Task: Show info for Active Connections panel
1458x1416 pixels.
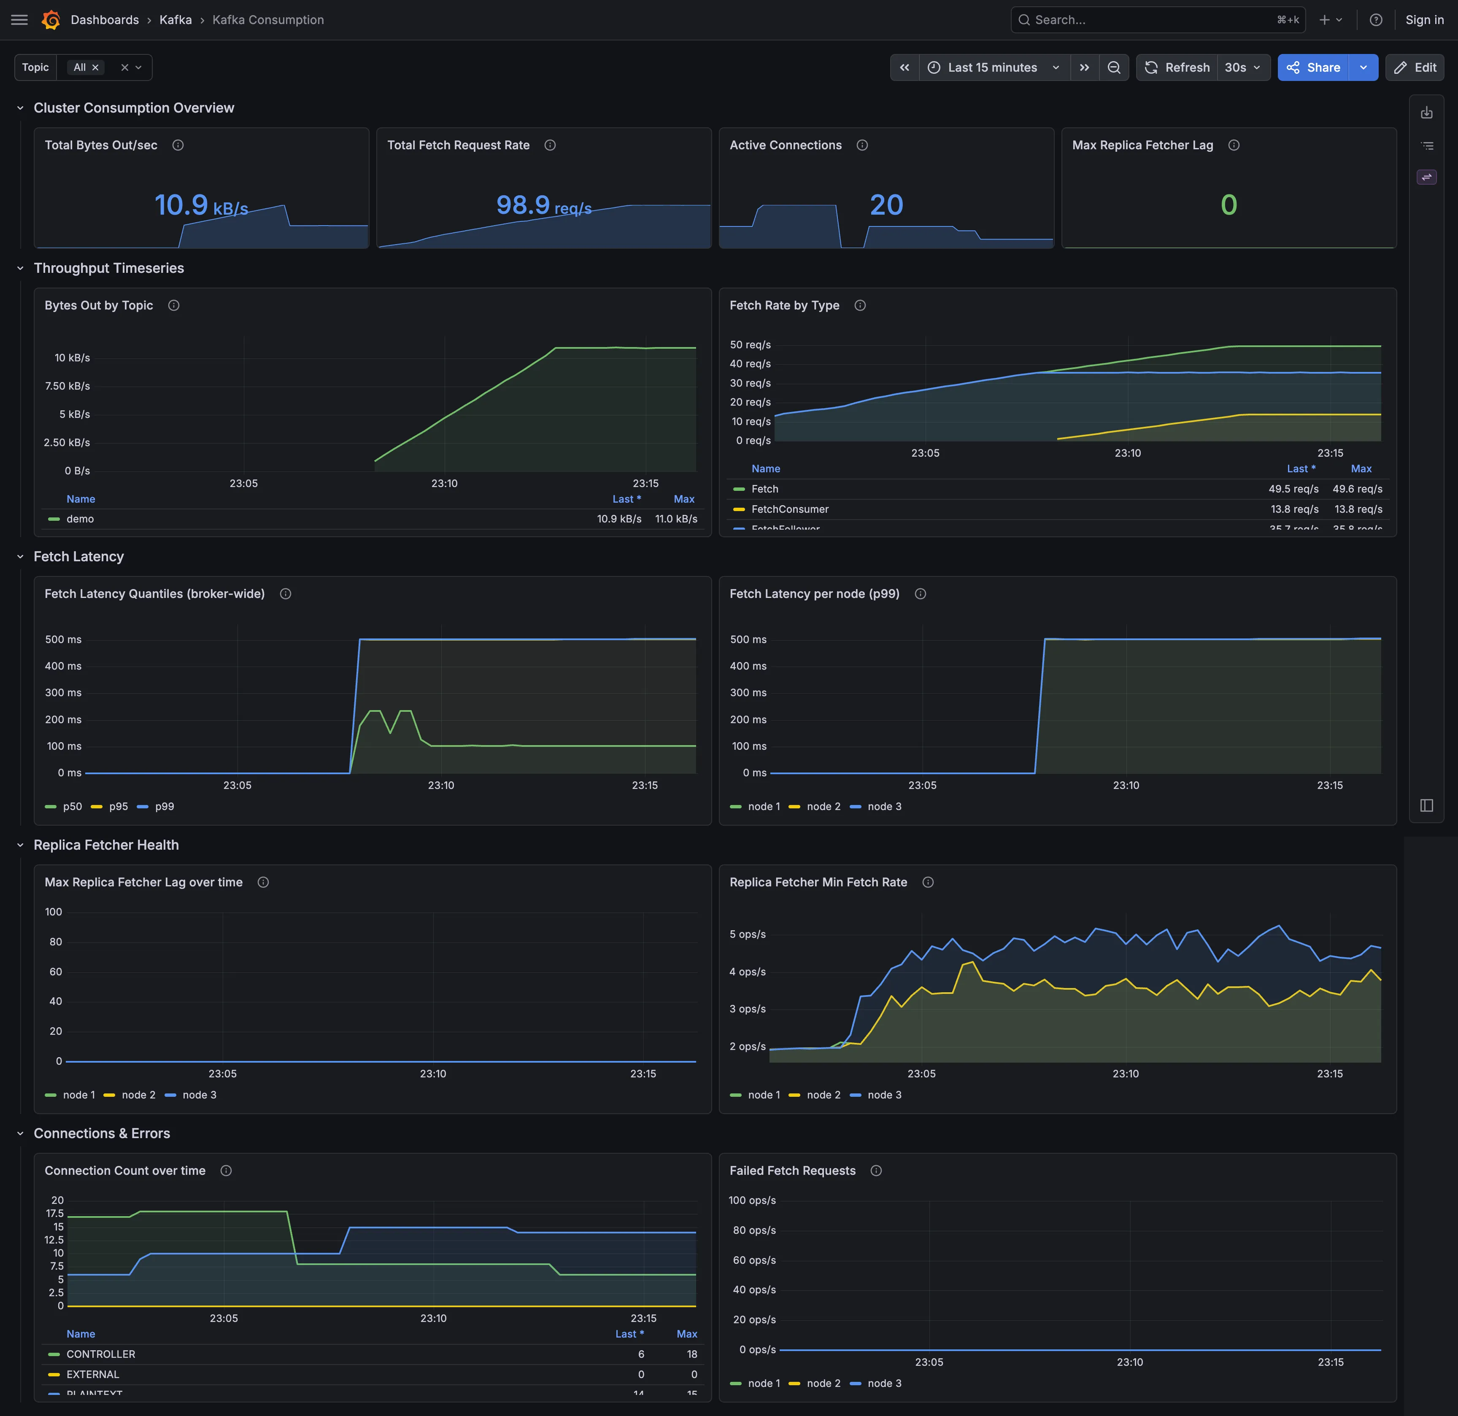Action: [x=862, y=145]
